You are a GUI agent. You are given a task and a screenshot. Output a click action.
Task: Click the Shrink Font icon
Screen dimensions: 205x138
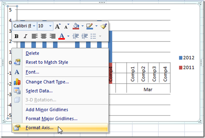tap(66, 26)
